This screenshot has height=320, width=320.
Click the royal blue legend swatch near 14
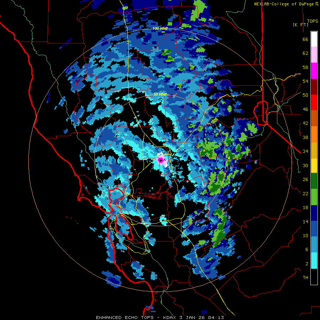point(314,229)
